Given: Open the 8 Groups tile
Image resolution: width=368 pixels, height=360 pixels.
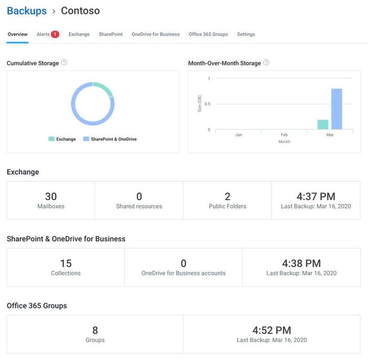Looking at the screenshot, I should click(x=95, y=334).
